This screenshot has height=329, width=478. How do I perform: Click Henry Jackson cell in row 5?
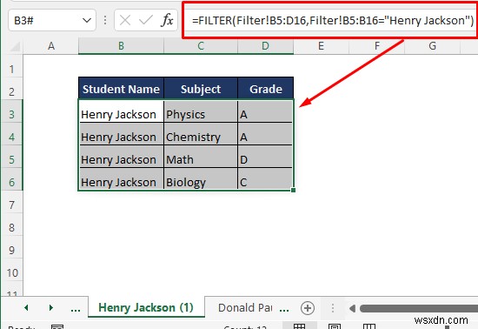tap(121, 157)
